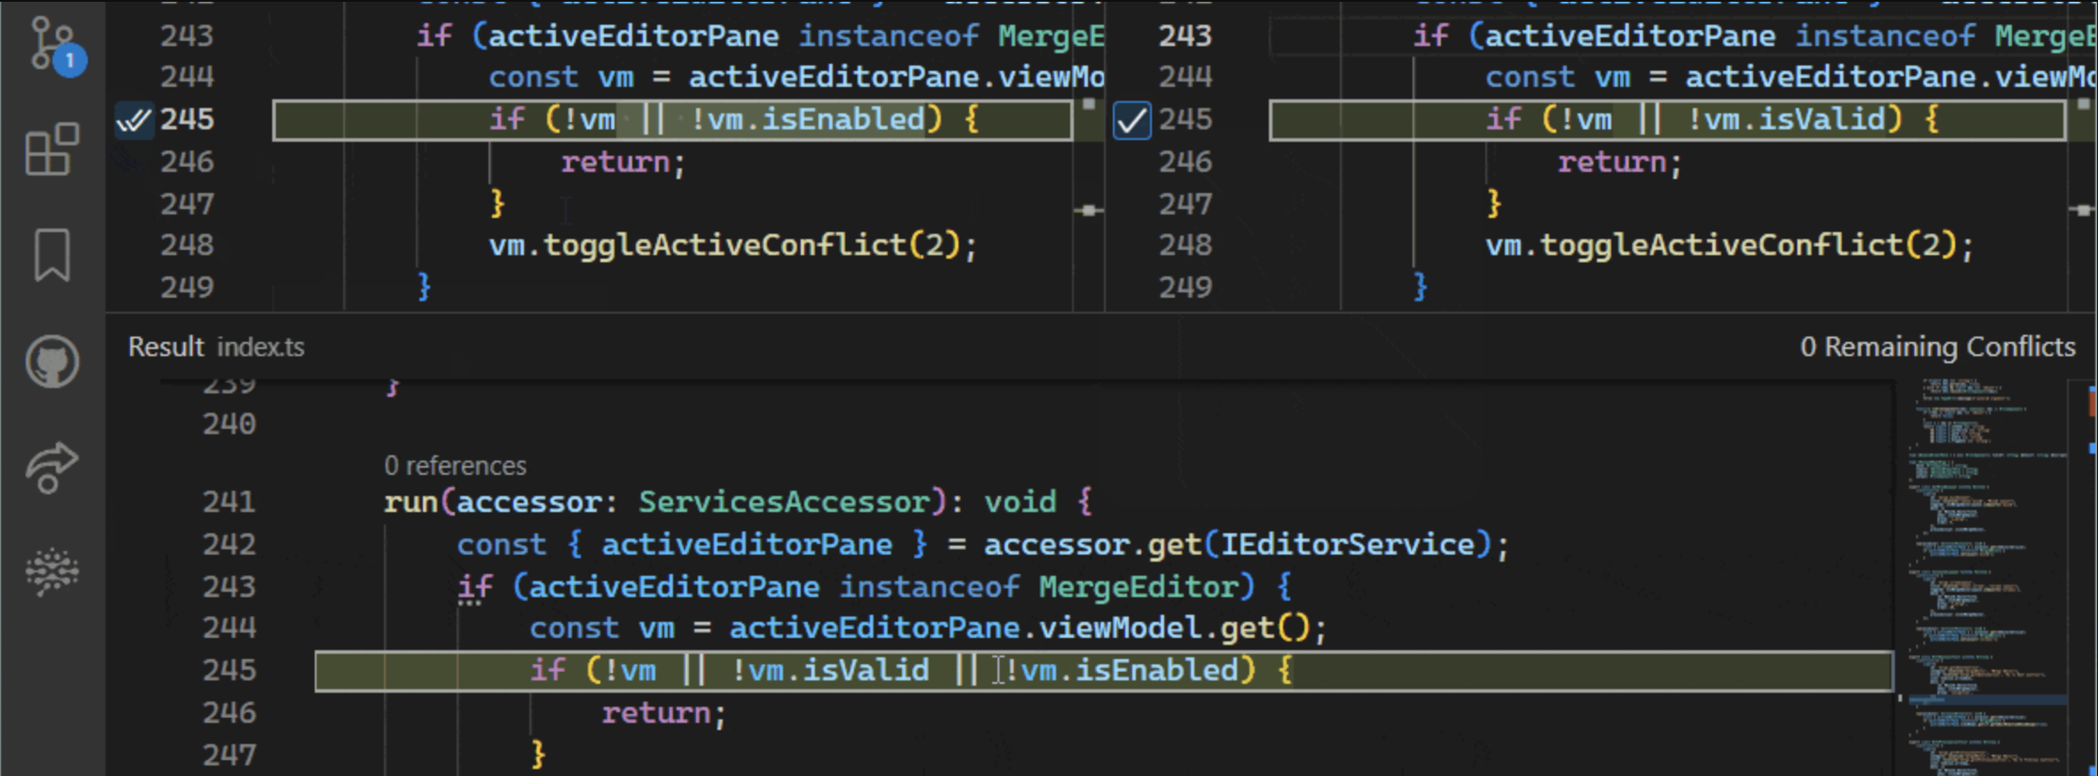
Task: Click the "0 references" code lens
Action: 455,466
